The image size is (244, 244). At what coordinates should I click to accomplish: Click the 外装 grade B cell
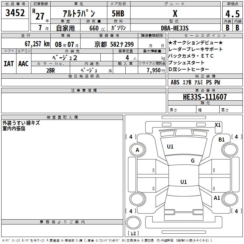click(228, 28)
